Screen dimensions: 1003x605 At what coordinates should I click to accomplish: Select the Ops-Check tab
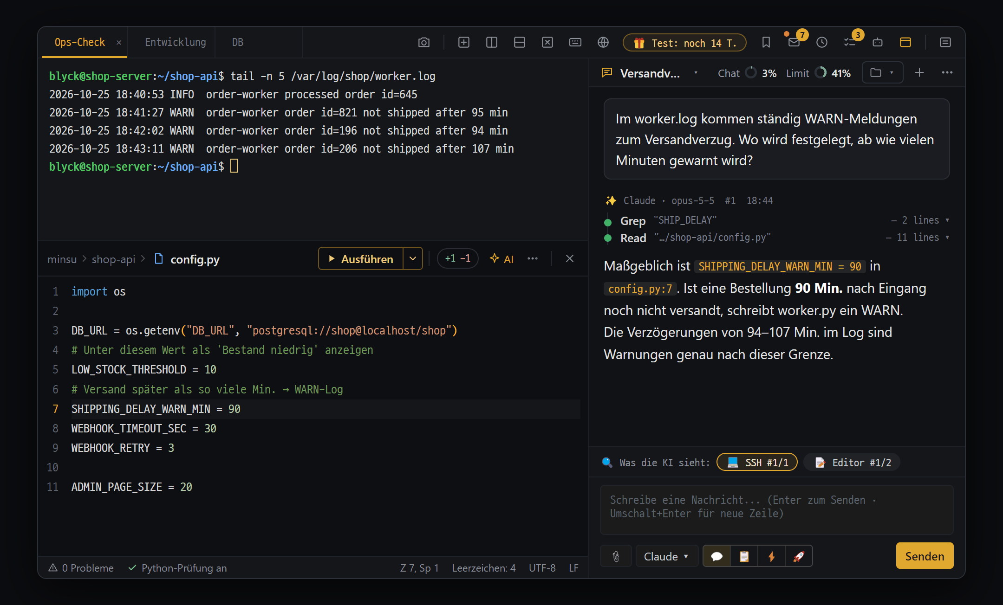click(x=80, y=42)
